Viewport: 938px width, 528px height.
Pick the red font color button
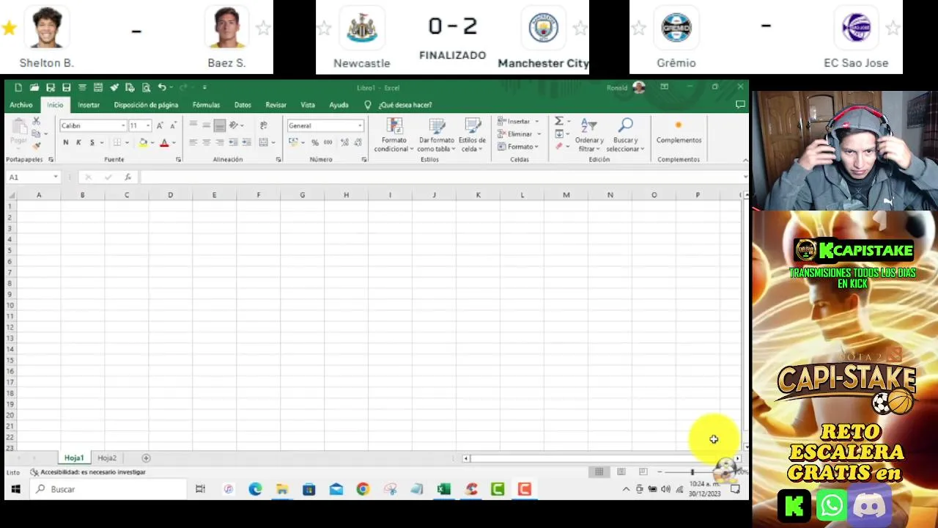(x=164, y=142)
